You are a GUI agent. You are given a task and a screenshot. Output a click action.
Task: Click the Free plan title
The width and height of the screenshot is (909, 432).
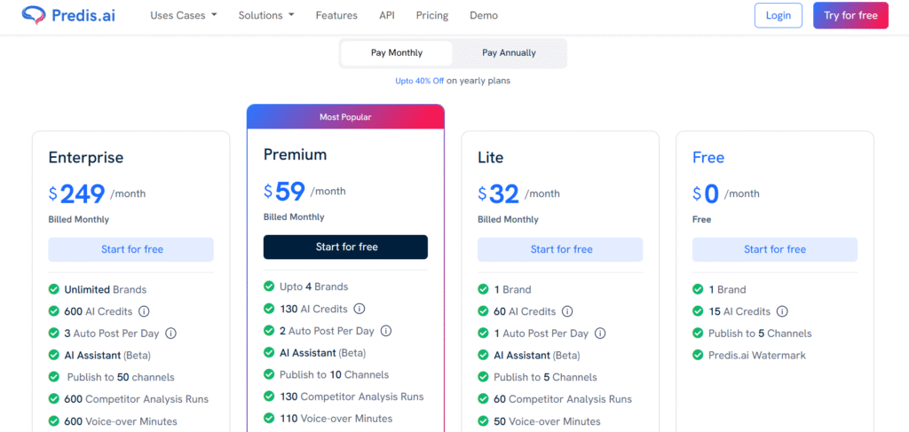tap(708, 158)
